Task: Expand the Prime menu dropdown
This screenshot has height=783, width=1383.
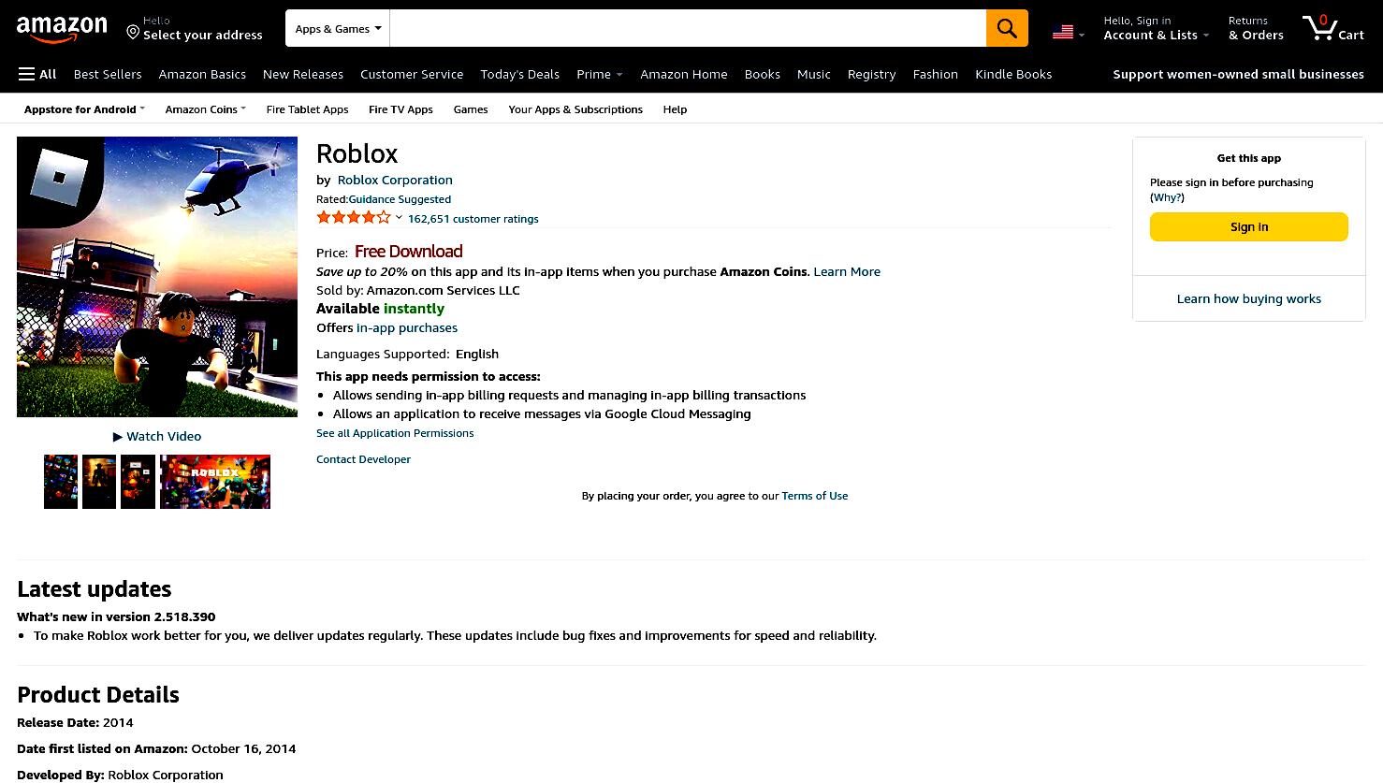Action: (x=599, y=74)
